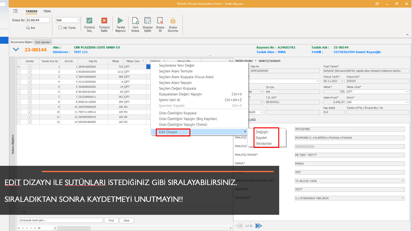Toggle Gönder checkbox for row 7

coord(30,97)
